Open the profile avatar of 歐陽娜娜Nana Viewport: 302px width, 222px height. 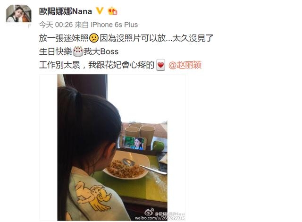click(19, 14)
